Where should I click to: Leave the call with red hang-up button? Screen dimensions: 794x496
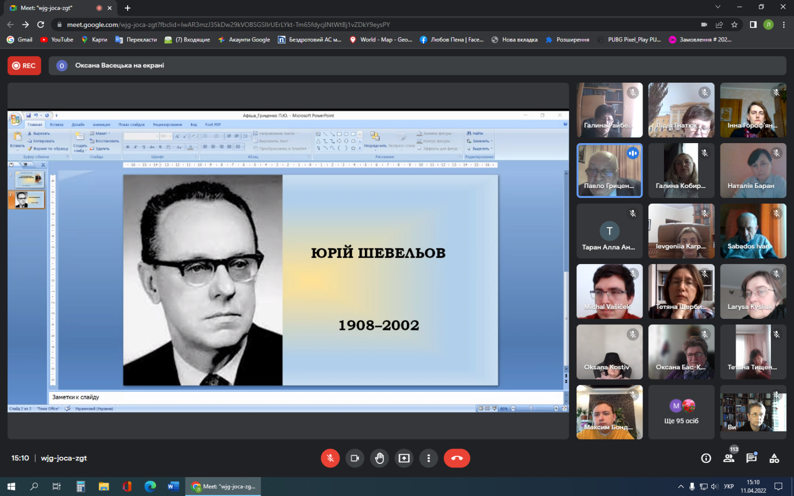click(x=457, y=458)
